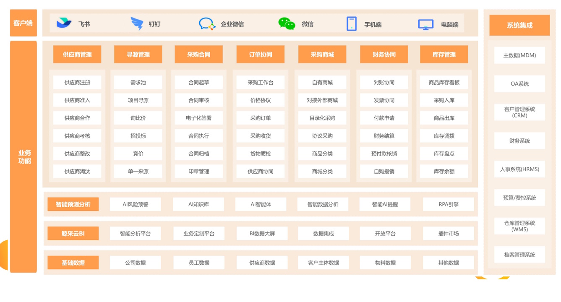
Task: Select the 订单协同 header
Action: click(x=261, y=55)
